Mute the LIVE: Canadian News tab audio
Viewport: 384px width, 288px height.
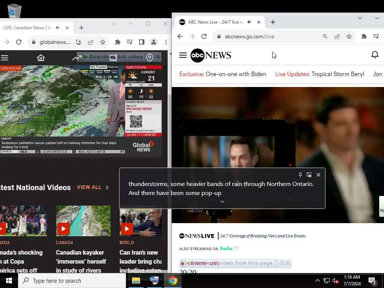(57, 28)
